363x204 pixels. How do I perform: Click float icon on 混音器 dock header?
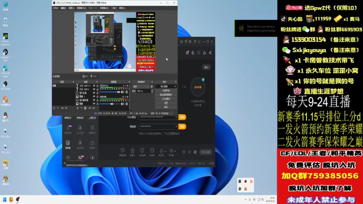129,82
